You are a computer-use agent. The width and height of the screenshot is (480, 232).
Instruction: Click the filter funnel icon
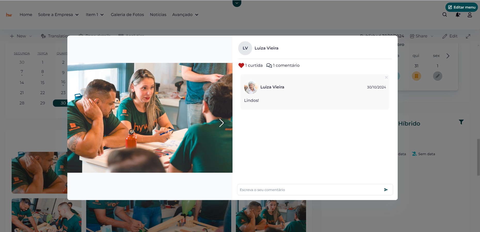(x=461, y=122)
